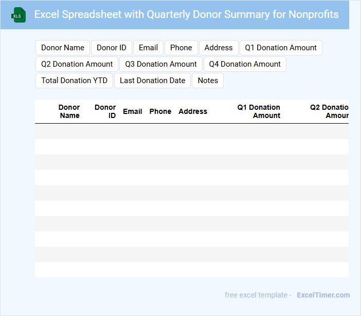Screen dimensions: 361x316
Task: Click the Q3 Donation Amount tag
Action: point(161,64)
